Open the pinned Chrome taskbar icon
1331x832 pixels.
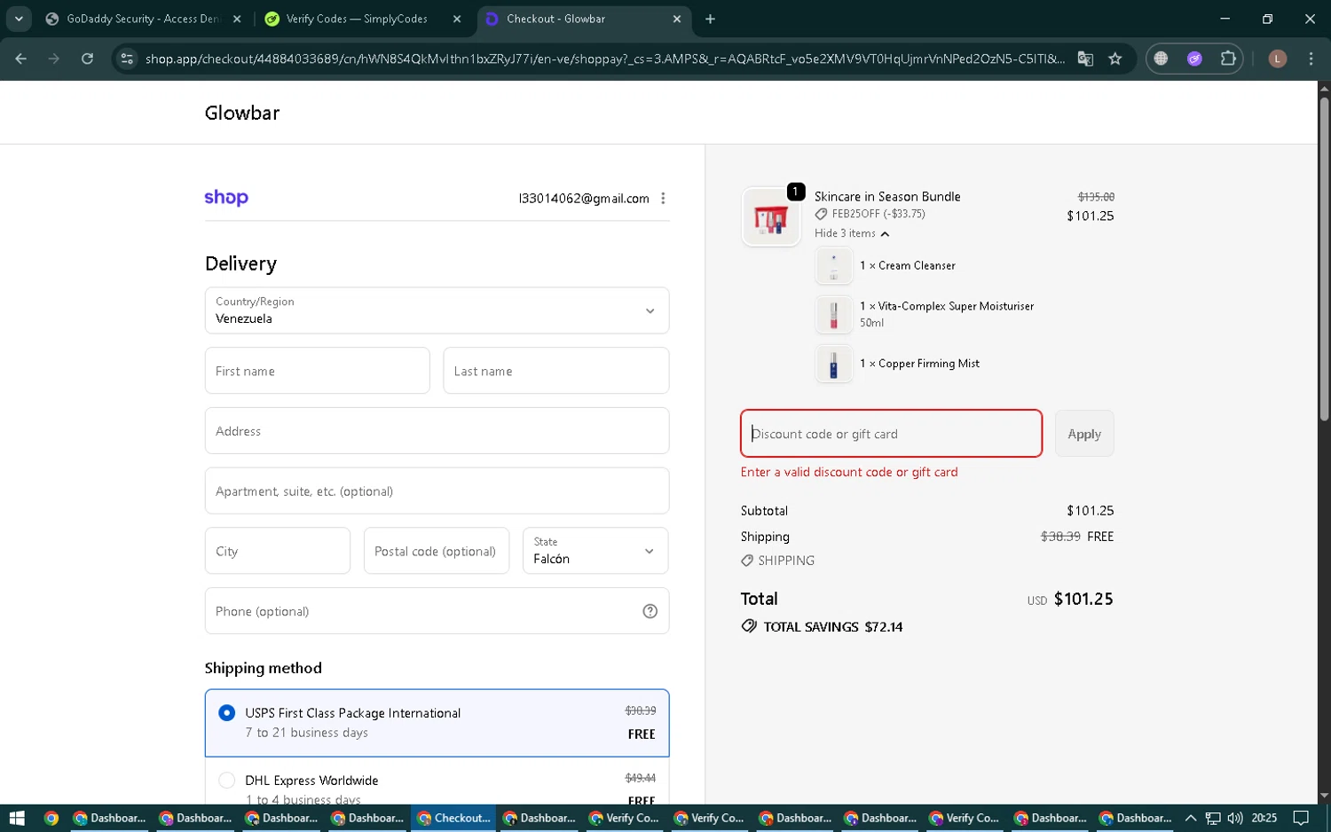pyautogui.click(x=51, y=818)
